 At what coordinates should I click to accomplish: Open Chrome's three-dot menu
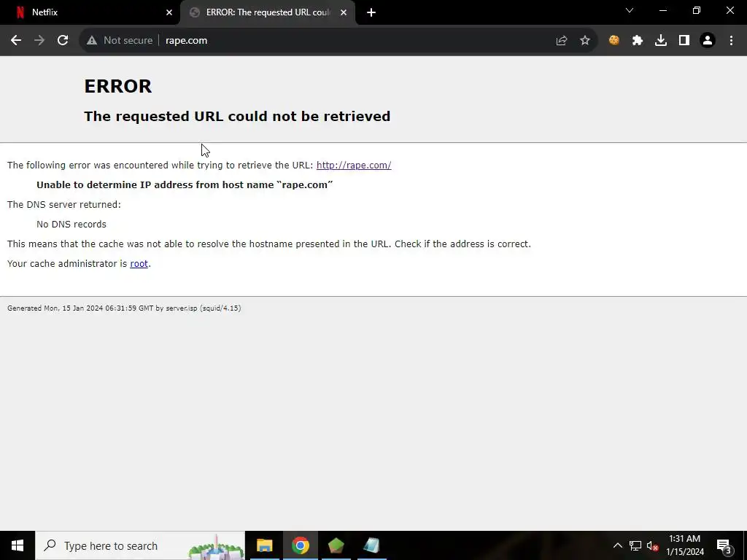pyautogui.click(x=731, y=41)
